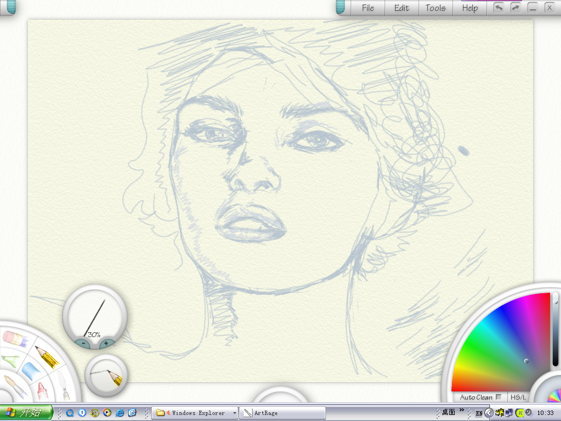Adjust the luminance bar beside color picker
This screenshot has height=421, width=561.
[x=556, y=329]
